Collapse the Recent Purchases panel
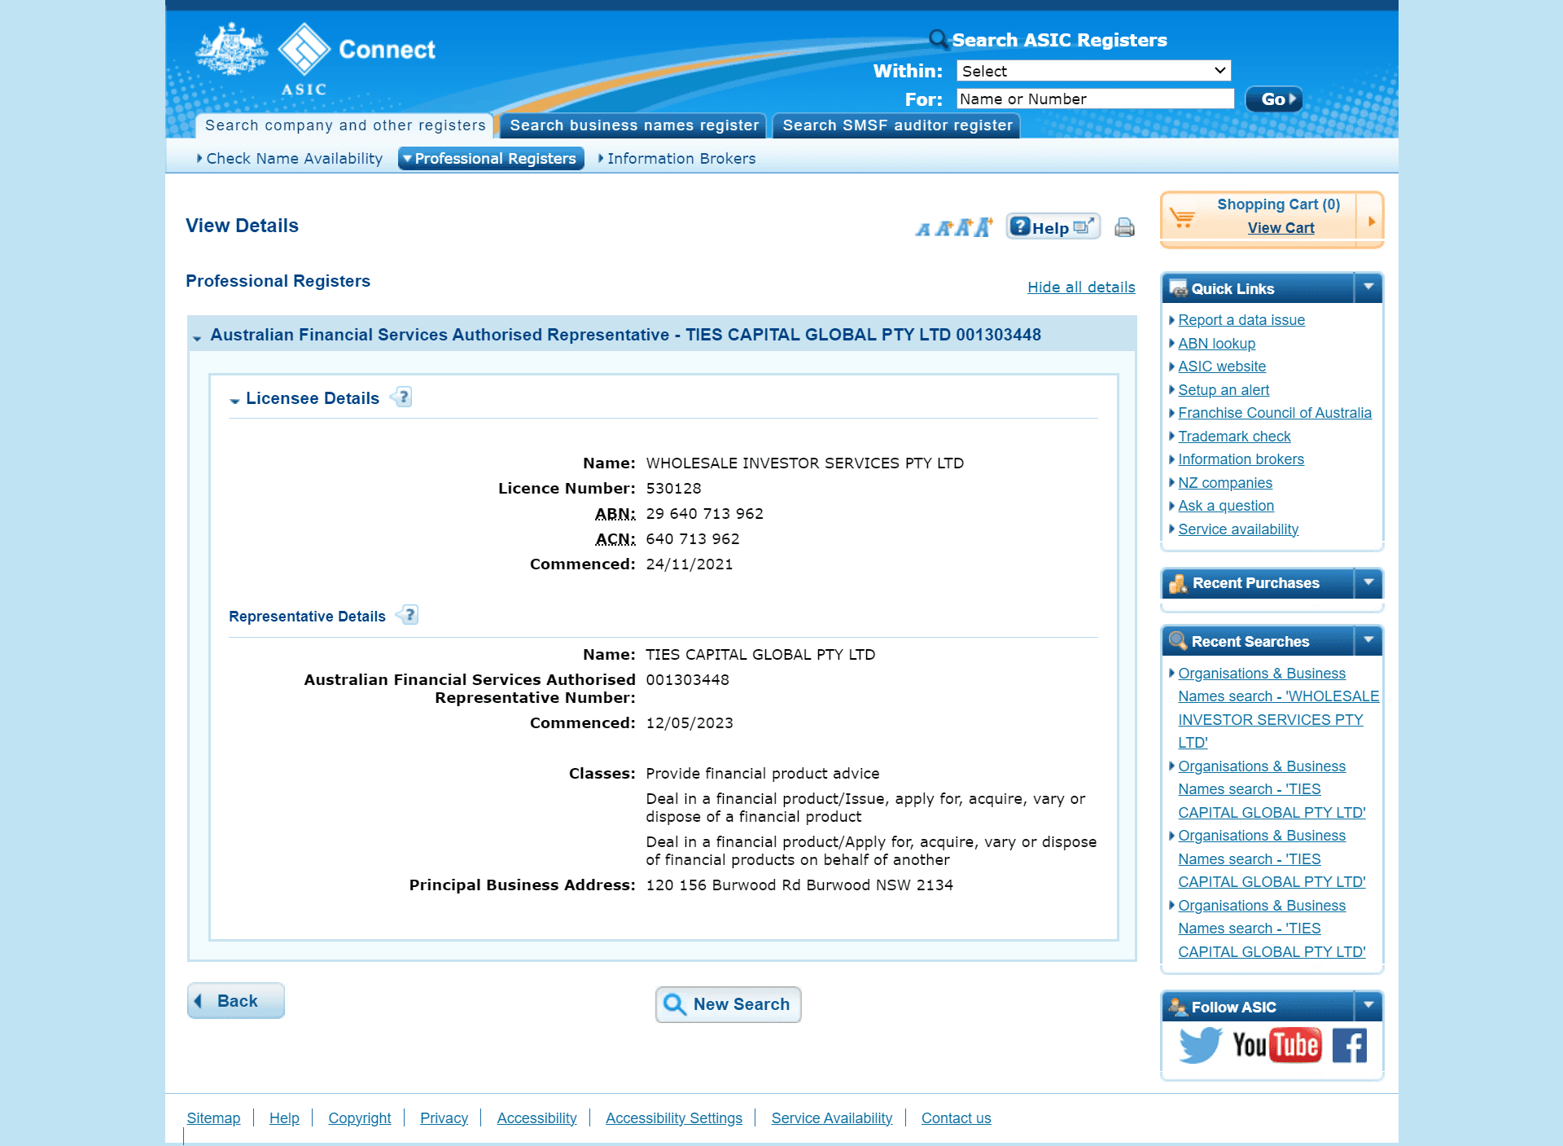Screen dimensions: 1563x1146 coord(1368,582)
